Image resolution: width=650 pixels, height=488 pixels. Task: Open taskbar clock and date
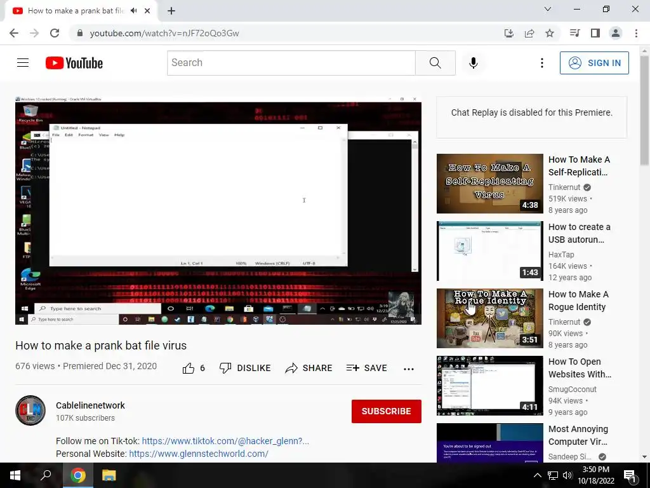tap(595, 475)
